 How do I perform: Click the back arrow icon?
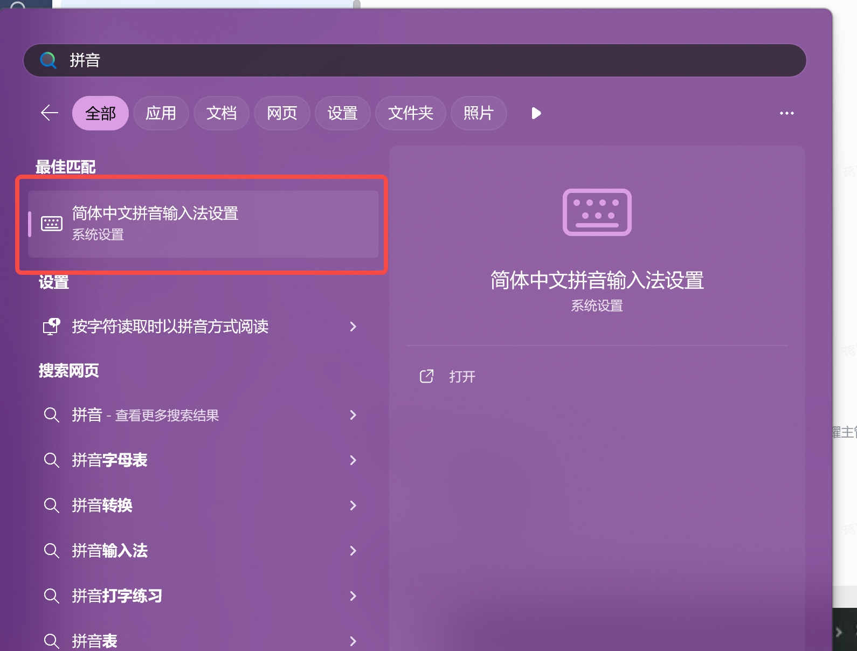pos(50,113)
